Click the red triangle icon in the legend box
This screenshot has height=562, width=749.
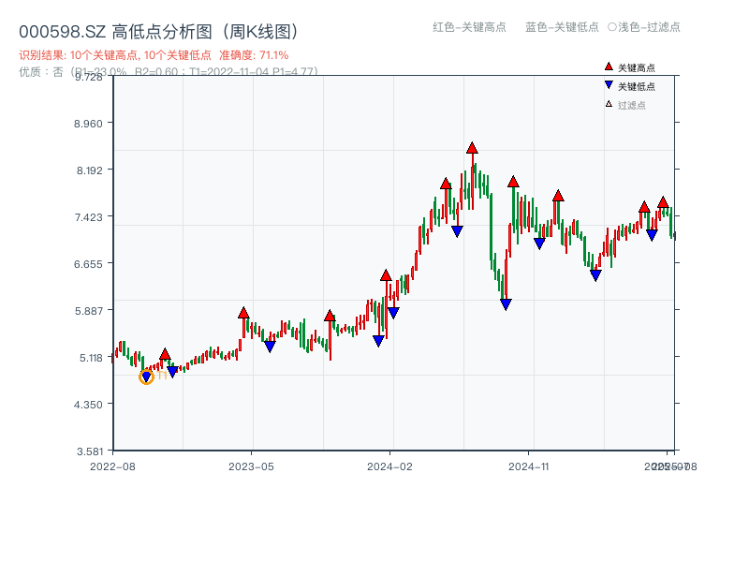pyautogui.click(x=609, y=67)
